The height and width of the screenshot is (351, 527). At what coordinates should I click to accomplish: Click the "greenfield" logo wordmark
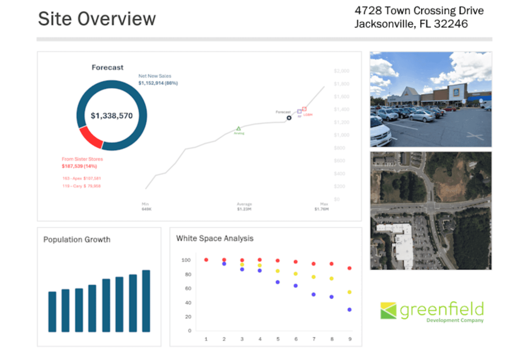[x=442, y=310]
